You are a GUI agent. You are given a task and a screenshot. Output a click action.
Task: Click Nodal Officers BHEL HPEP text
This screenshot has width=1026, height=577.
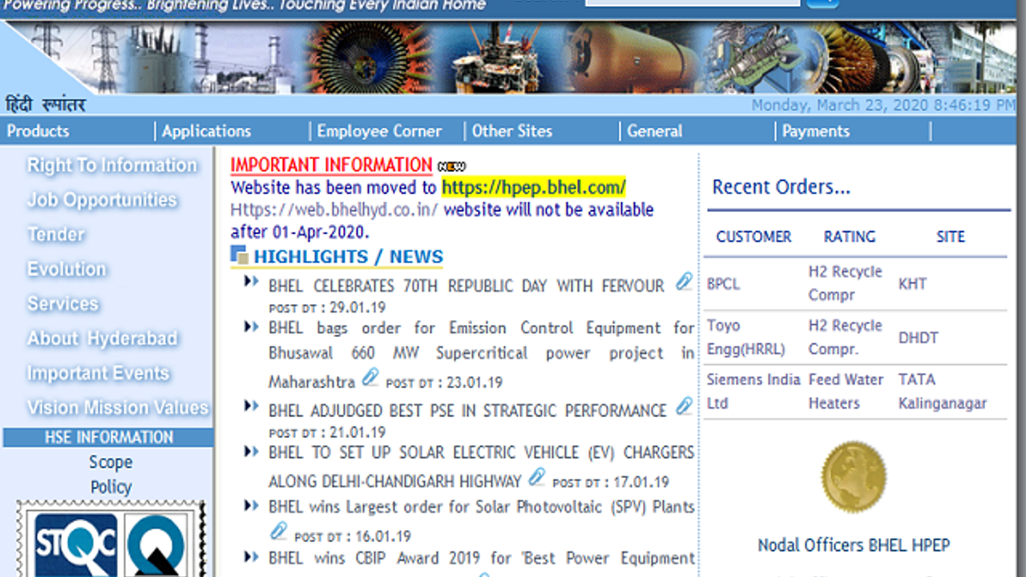(x=853, y=545)
